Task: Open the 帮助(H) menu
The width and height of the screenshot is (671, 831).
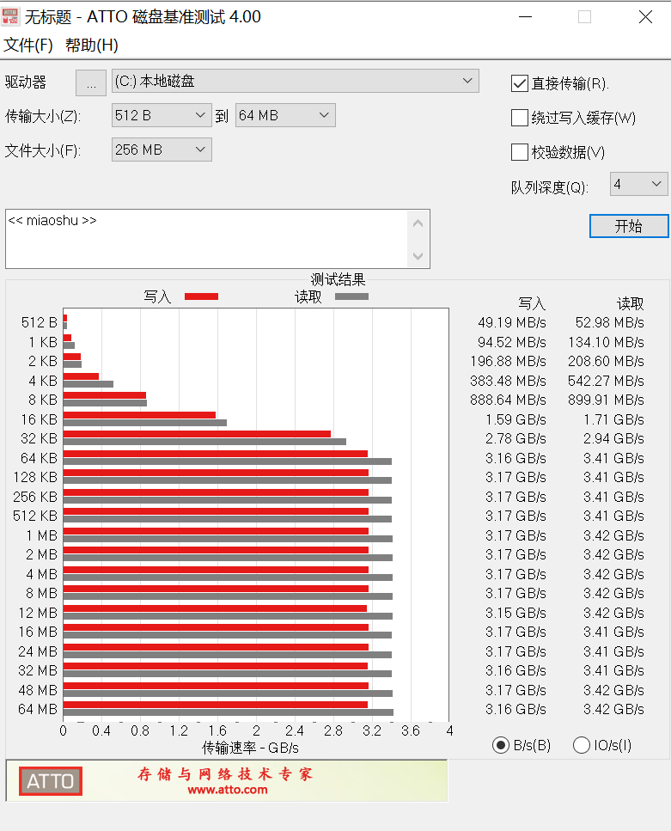Action: point(92,45)
